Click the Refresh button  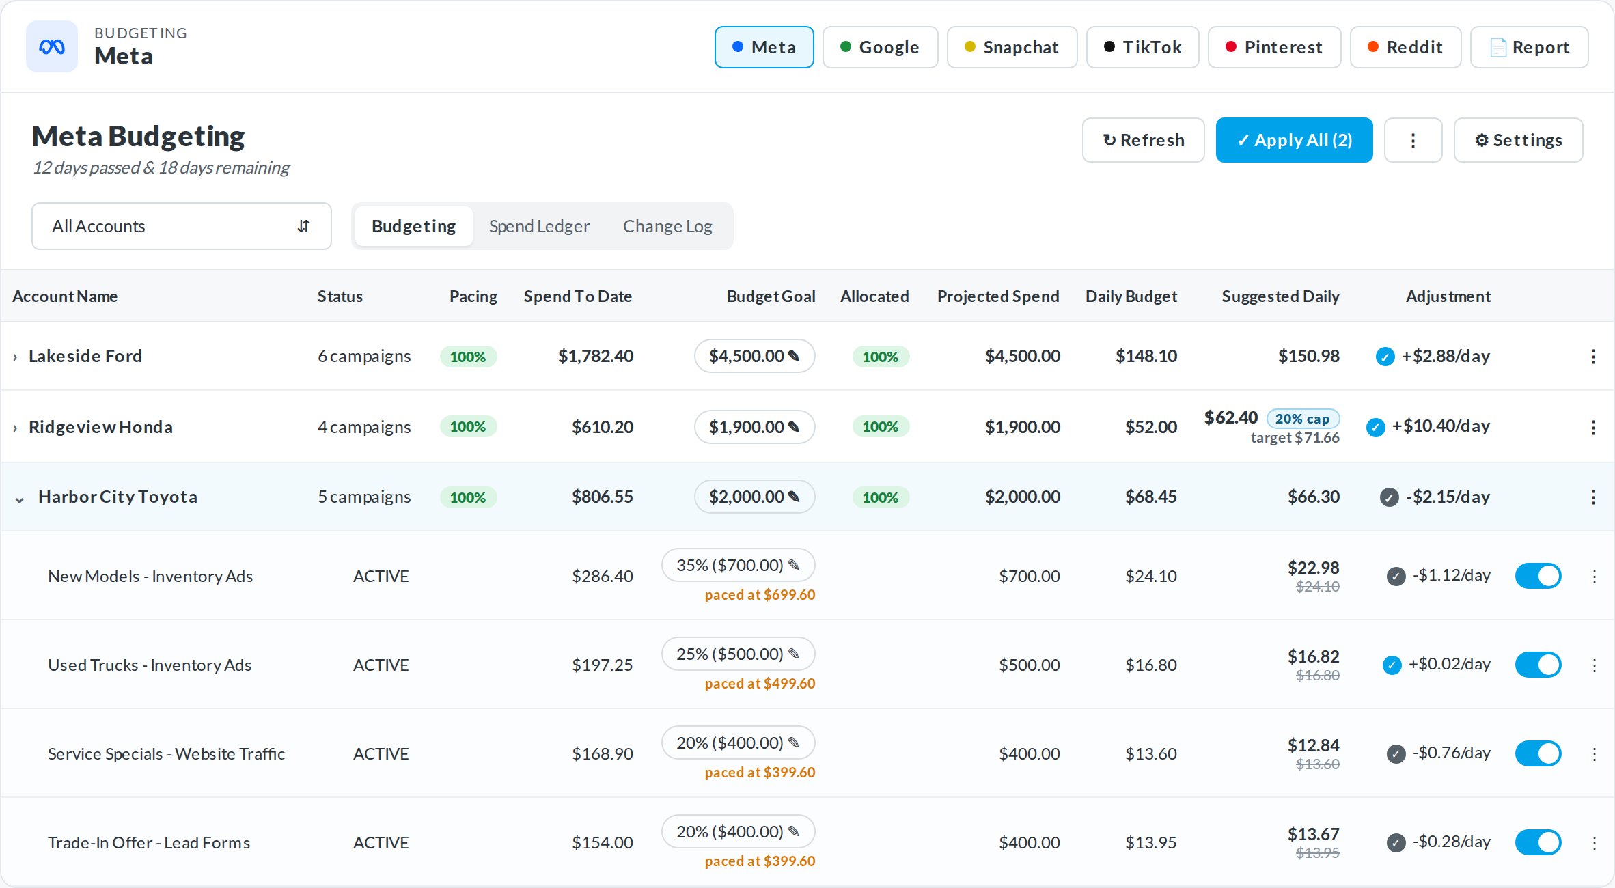[x=1143, y=140]
